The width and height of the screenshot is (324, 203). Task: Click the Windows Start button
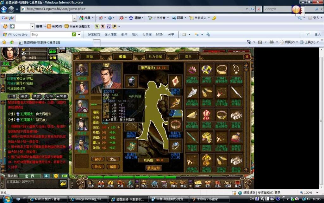click(x=7, y=199)
